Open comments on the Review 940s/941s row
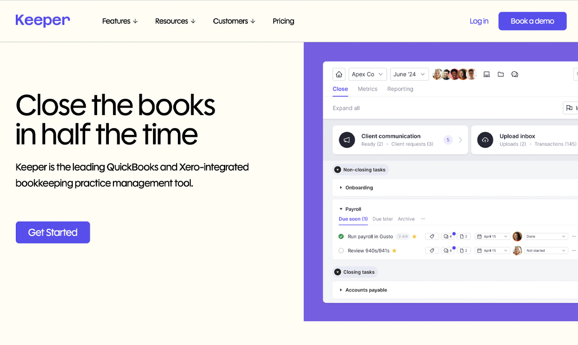 [x=447, y=251]
